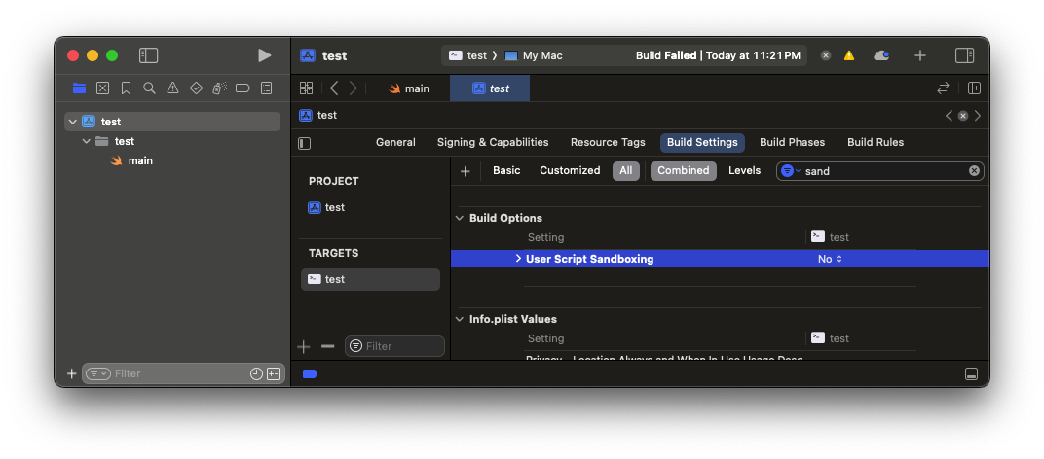1044x459 pixels.
Task: Click the targets Filter field
Action: tap(394, 346)
